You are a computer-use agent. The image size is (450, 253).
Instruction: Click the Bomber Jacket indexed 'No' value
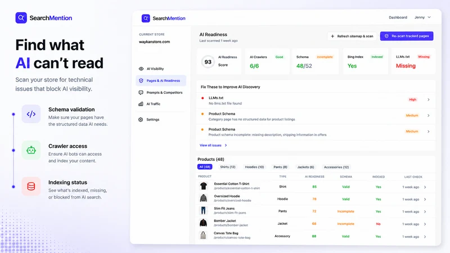(x=378, y=224)
